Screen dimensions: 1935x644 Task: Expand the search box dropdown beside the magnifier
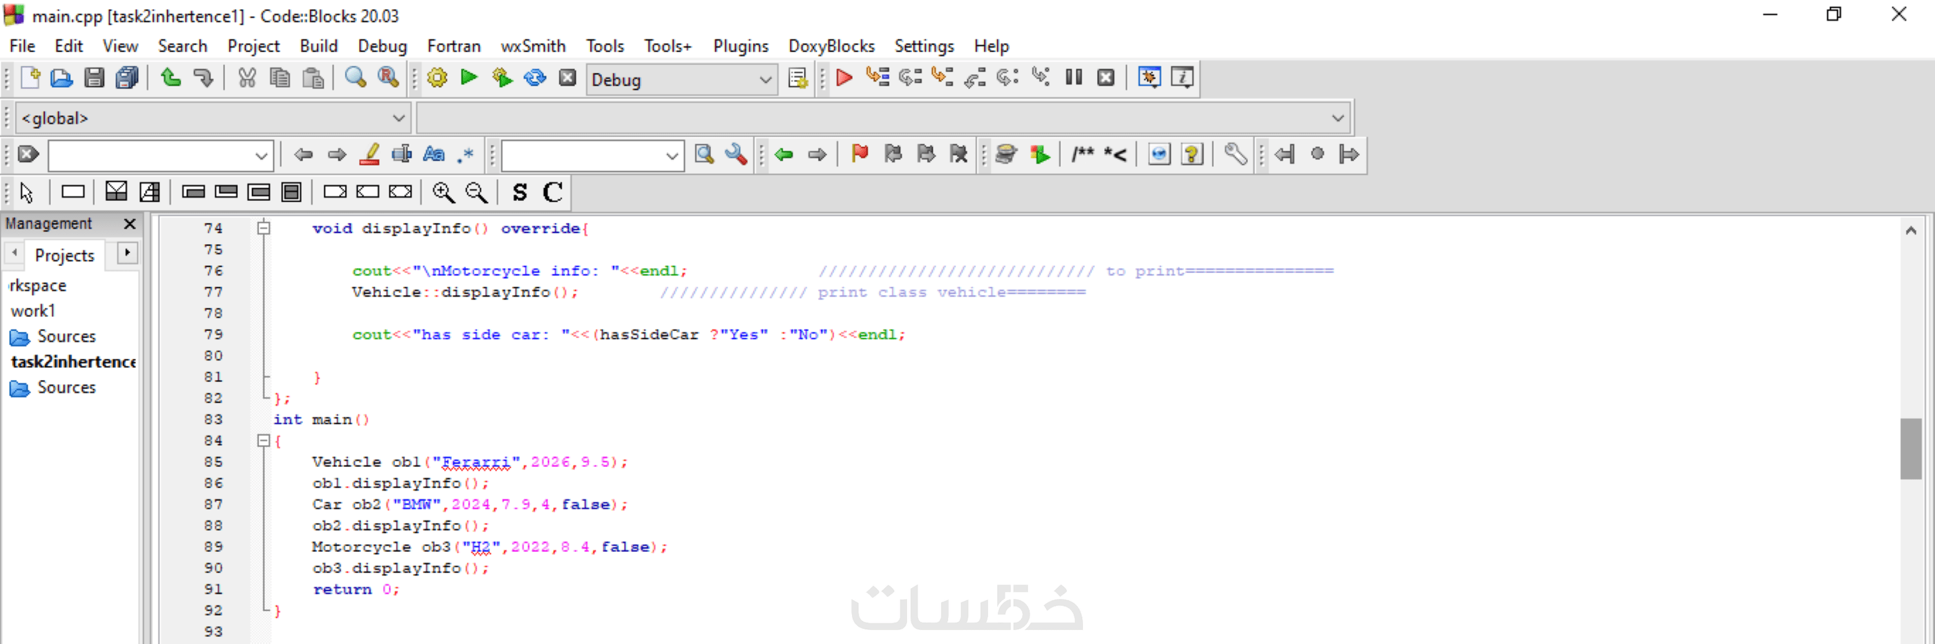tap(672, 156)
